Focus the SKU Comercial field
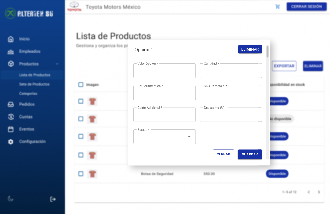330x214 pixels. pyautogui.click(x=231, y=93)
